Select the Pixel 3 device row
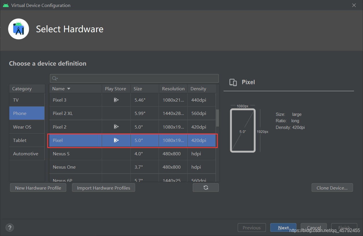 [133, 100]
